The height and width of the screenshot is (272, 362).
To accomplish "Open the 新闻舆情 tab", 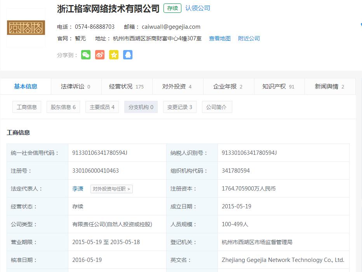I will click(x=329, y=86).
